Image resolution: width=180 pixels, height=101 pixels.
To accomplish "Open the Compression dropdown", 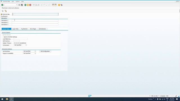I will pyautogui.click(x=26, y=45).
